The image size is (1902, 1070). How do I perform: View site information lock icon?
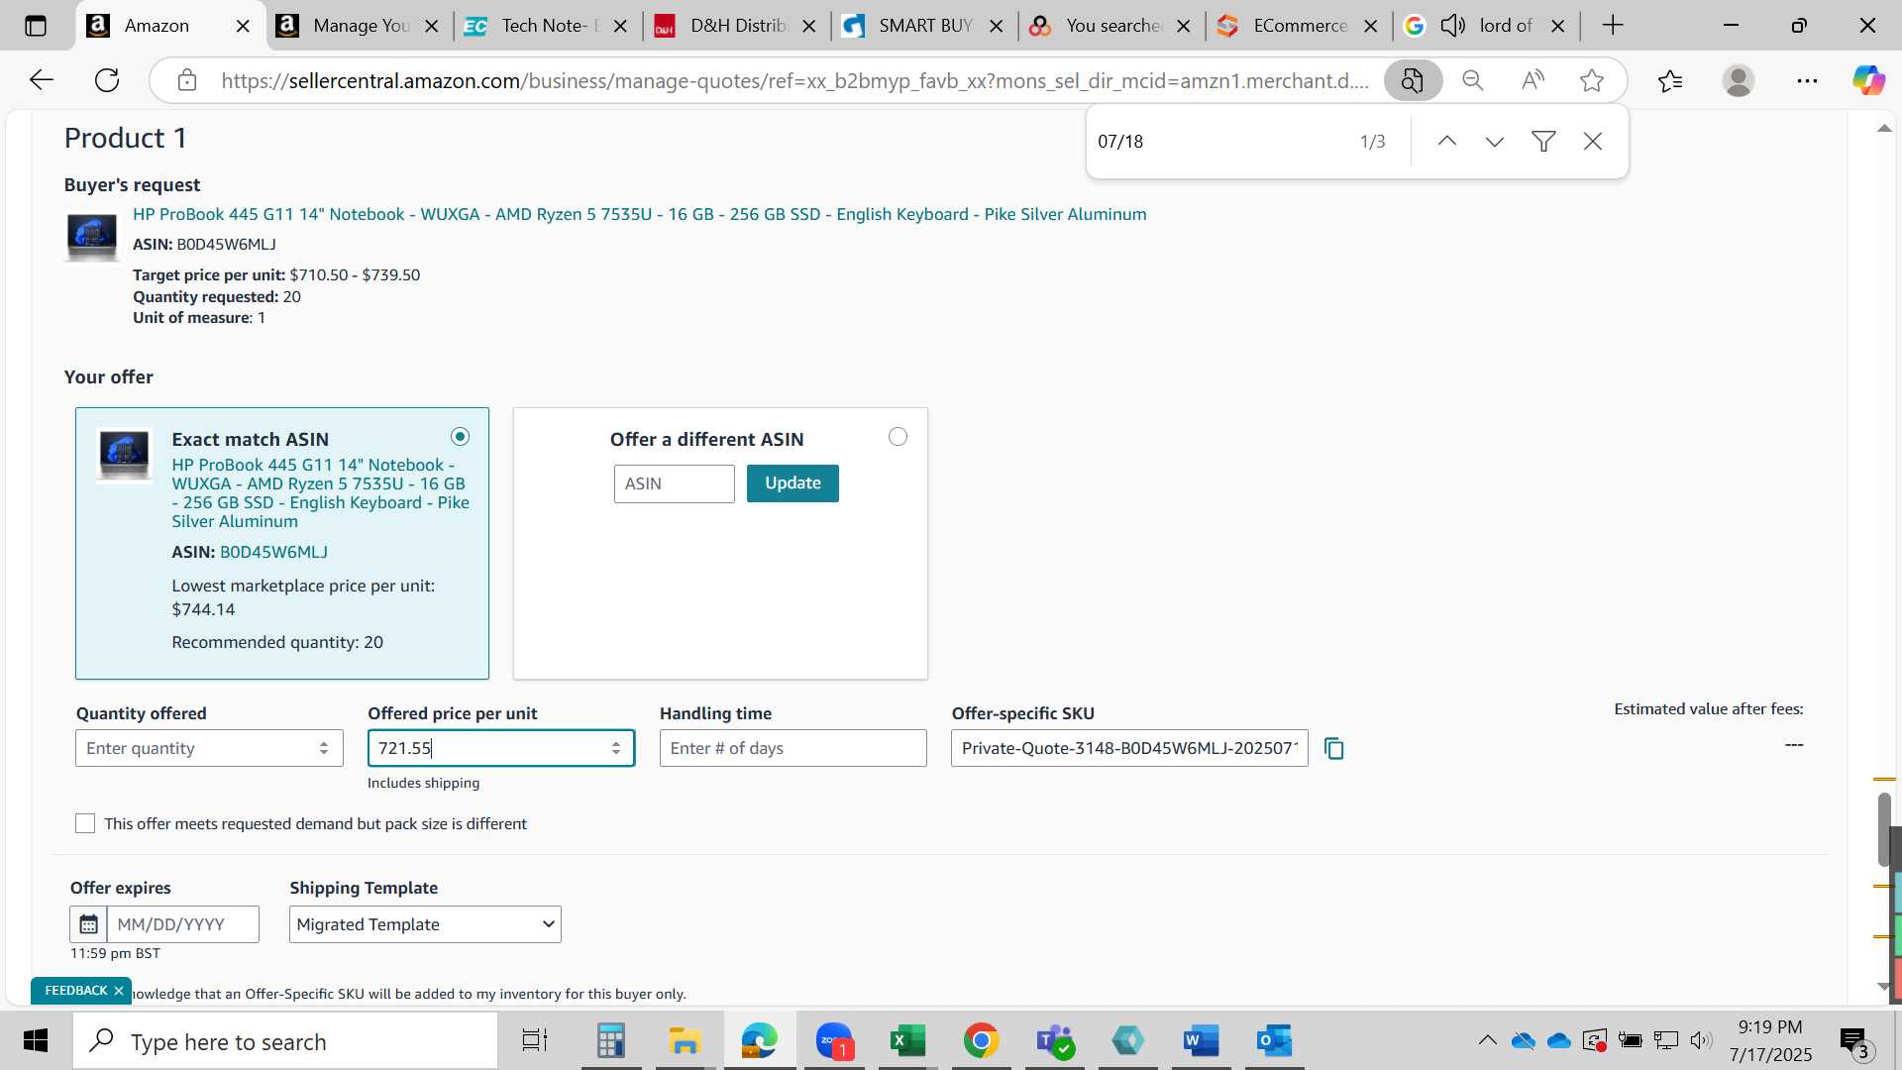(187, 80)
